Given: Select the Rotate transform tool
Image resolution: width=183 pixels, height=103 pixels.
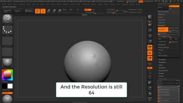Looking at the screenshot, I should tap(59, 11).
